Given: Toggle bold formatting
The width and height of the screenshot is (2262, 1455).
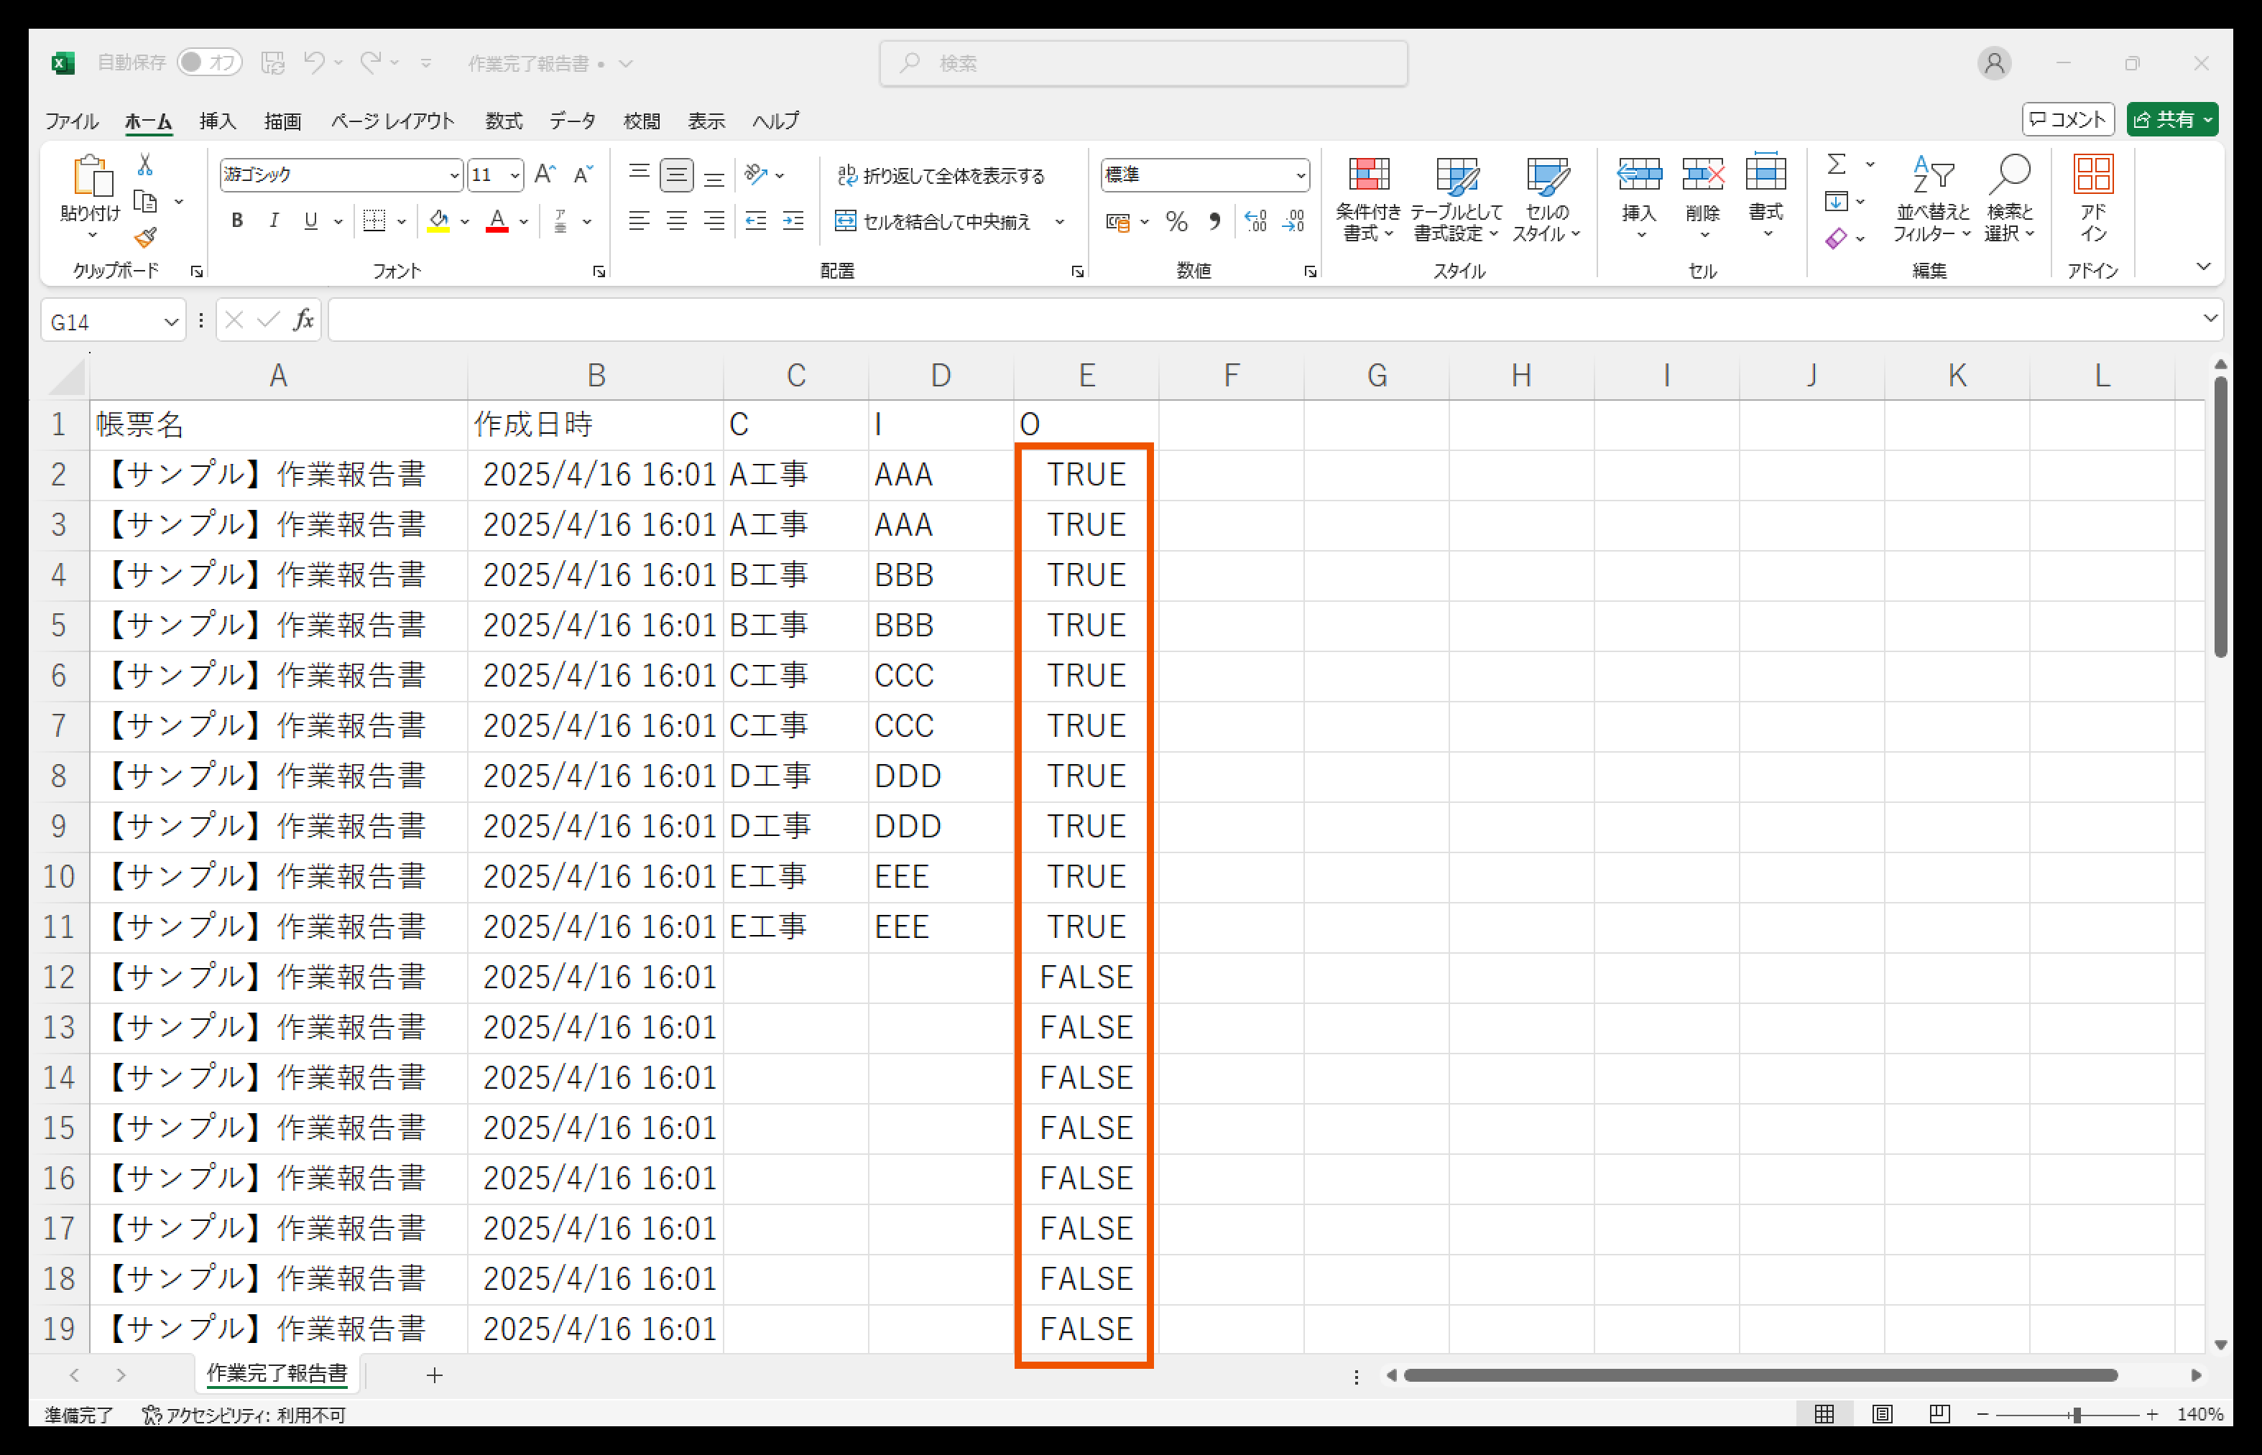Looking at the screenshot, I should 237,221.
